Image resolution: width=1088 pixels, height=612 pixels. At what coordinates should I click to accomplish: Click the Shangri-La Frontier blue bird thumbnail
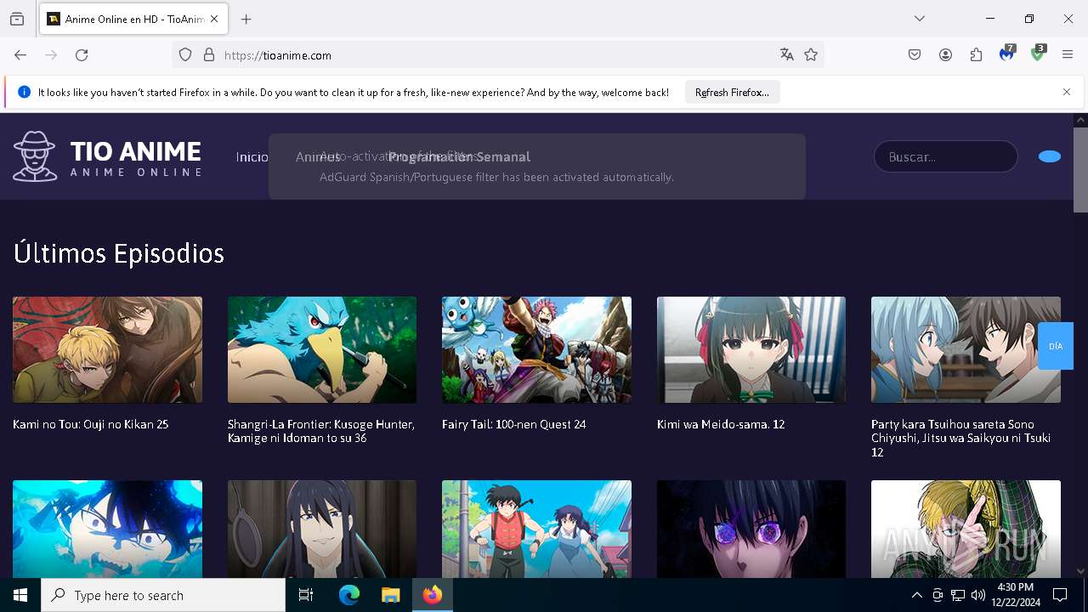[x=322, y=349]
